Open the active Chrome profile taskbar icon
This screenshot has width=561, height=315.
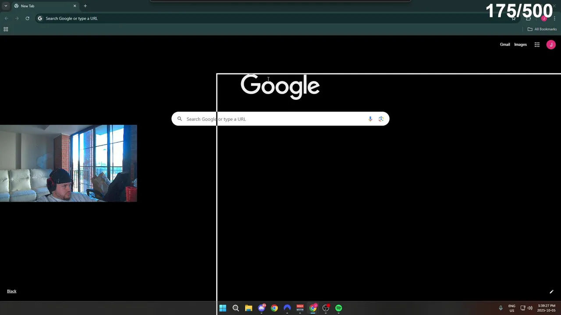pos(313,308)
